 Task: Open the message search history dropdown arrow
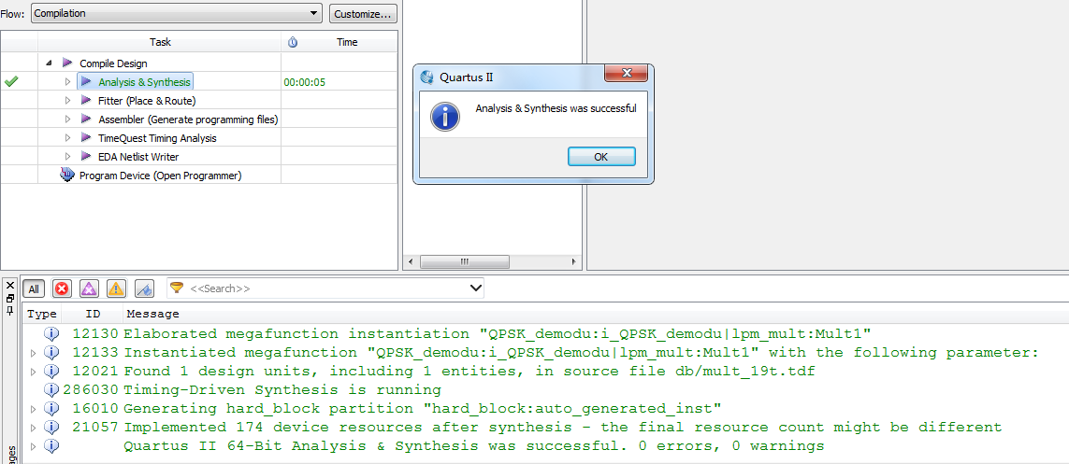click(475, 288)
